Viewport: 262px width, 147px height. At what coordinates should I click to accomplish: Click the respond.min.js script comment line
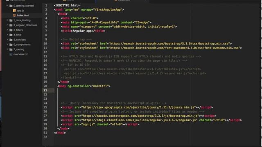coord(135,73)
